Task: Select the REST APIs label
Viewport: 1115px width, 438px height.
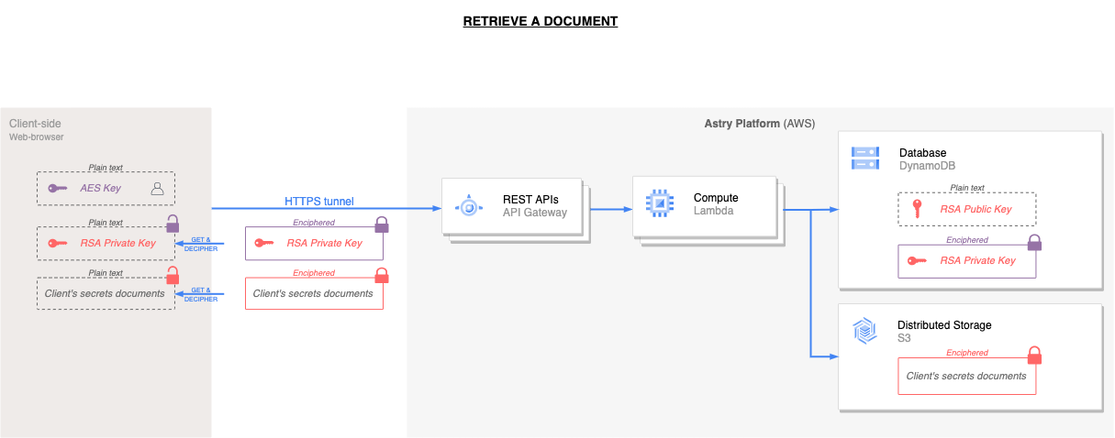Action: click(x=530, y=199)
